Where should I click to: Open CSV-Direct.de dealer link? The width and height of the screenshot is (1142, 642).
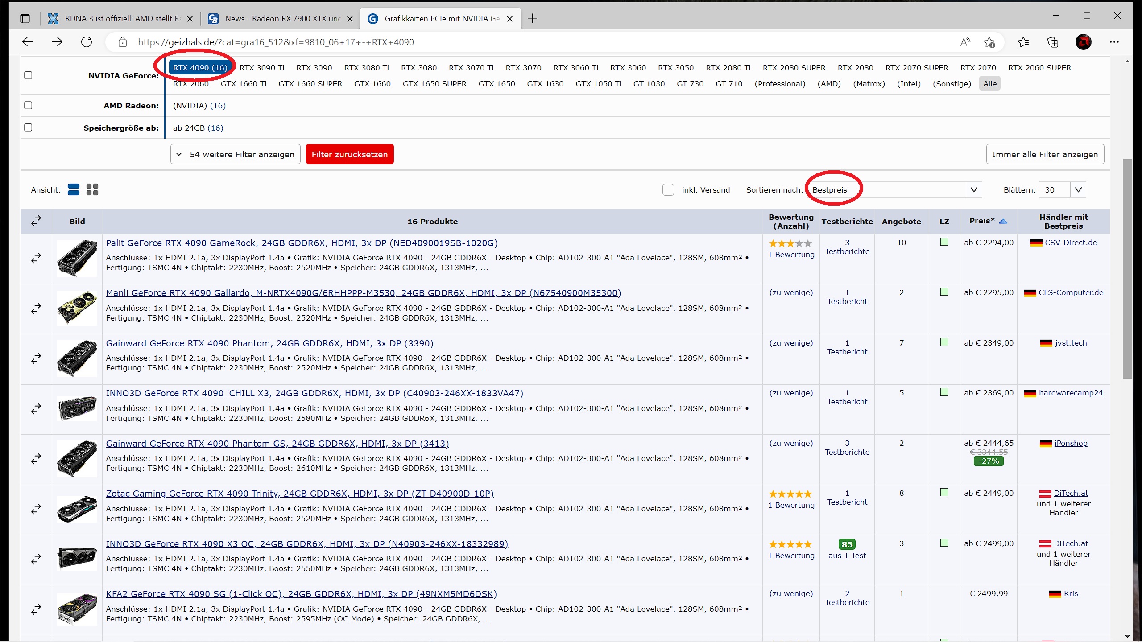pyautogui.click(x=1070, y=243)
